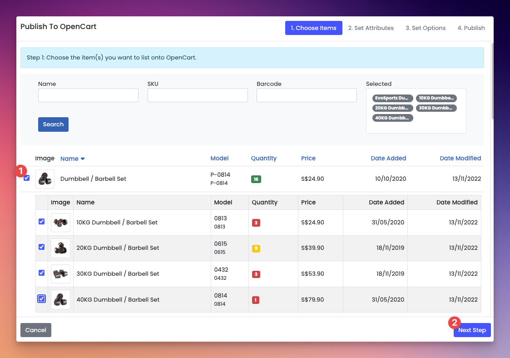Sort the list by Price column
This screenshot has width=510, height=358.
(x=308, y=158)
